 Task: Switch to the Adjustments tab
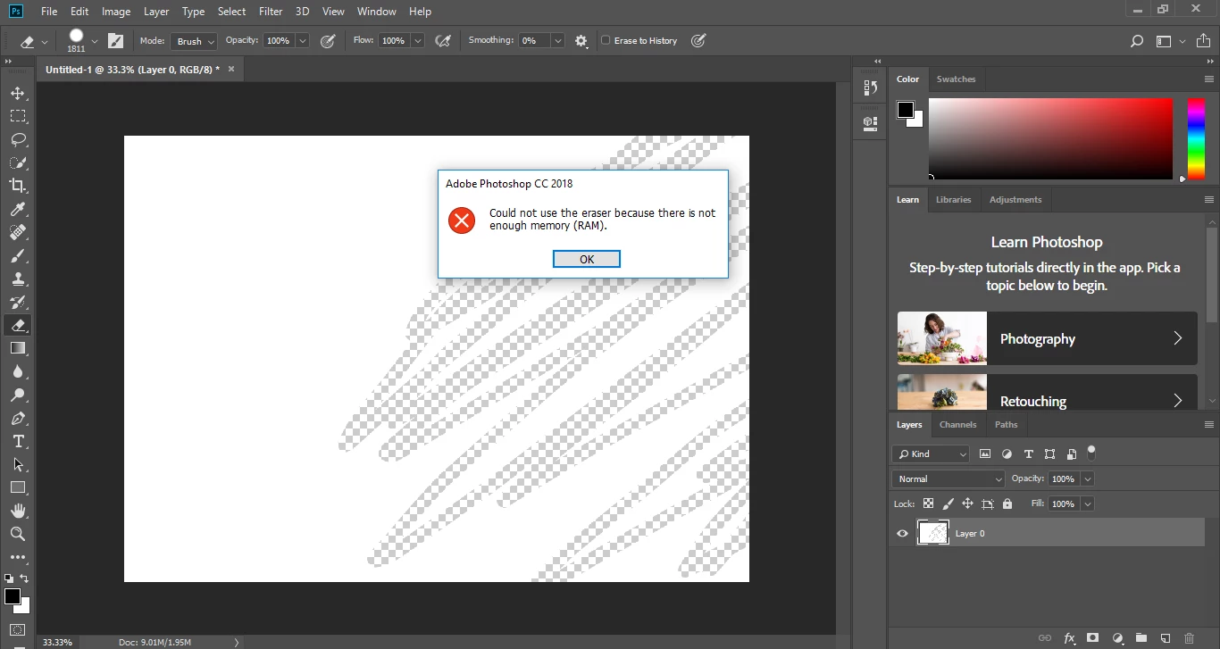click(1015, 200)
